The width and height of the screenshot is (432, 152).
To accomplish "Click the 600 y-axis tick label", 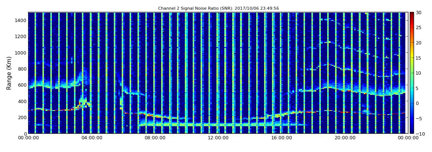I will [22, 85].
